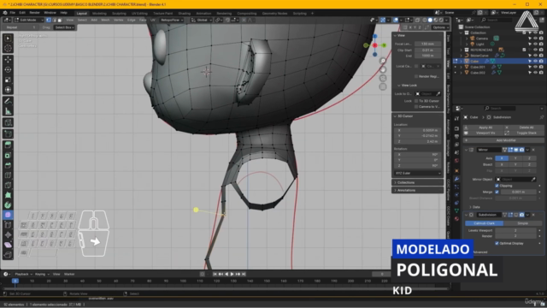The width and height of the screenshot is (547, 308).
Task: Switch to the Modeling workspace tab
Action: coord(99,14)
